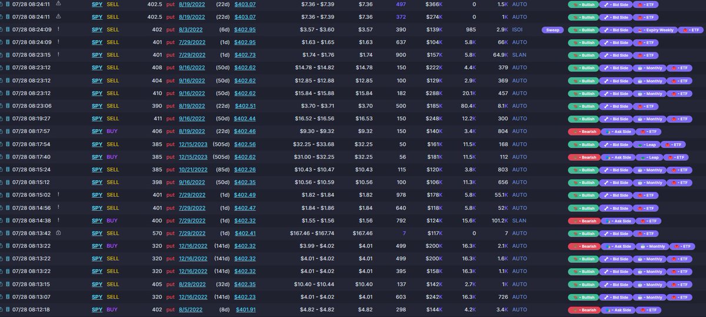Click the Bearish tag in the 08:17:57 row

tap(583, 131)
